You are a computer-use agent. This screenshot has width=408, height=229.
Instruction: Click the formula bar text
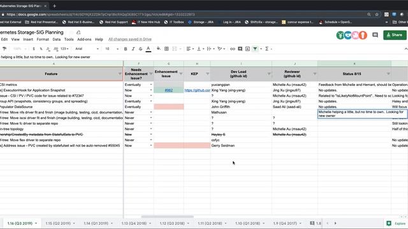(45, 57)
